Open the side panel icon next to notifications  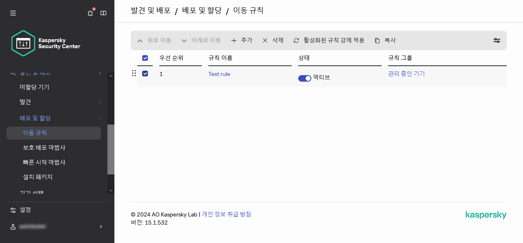coord(103,13)
